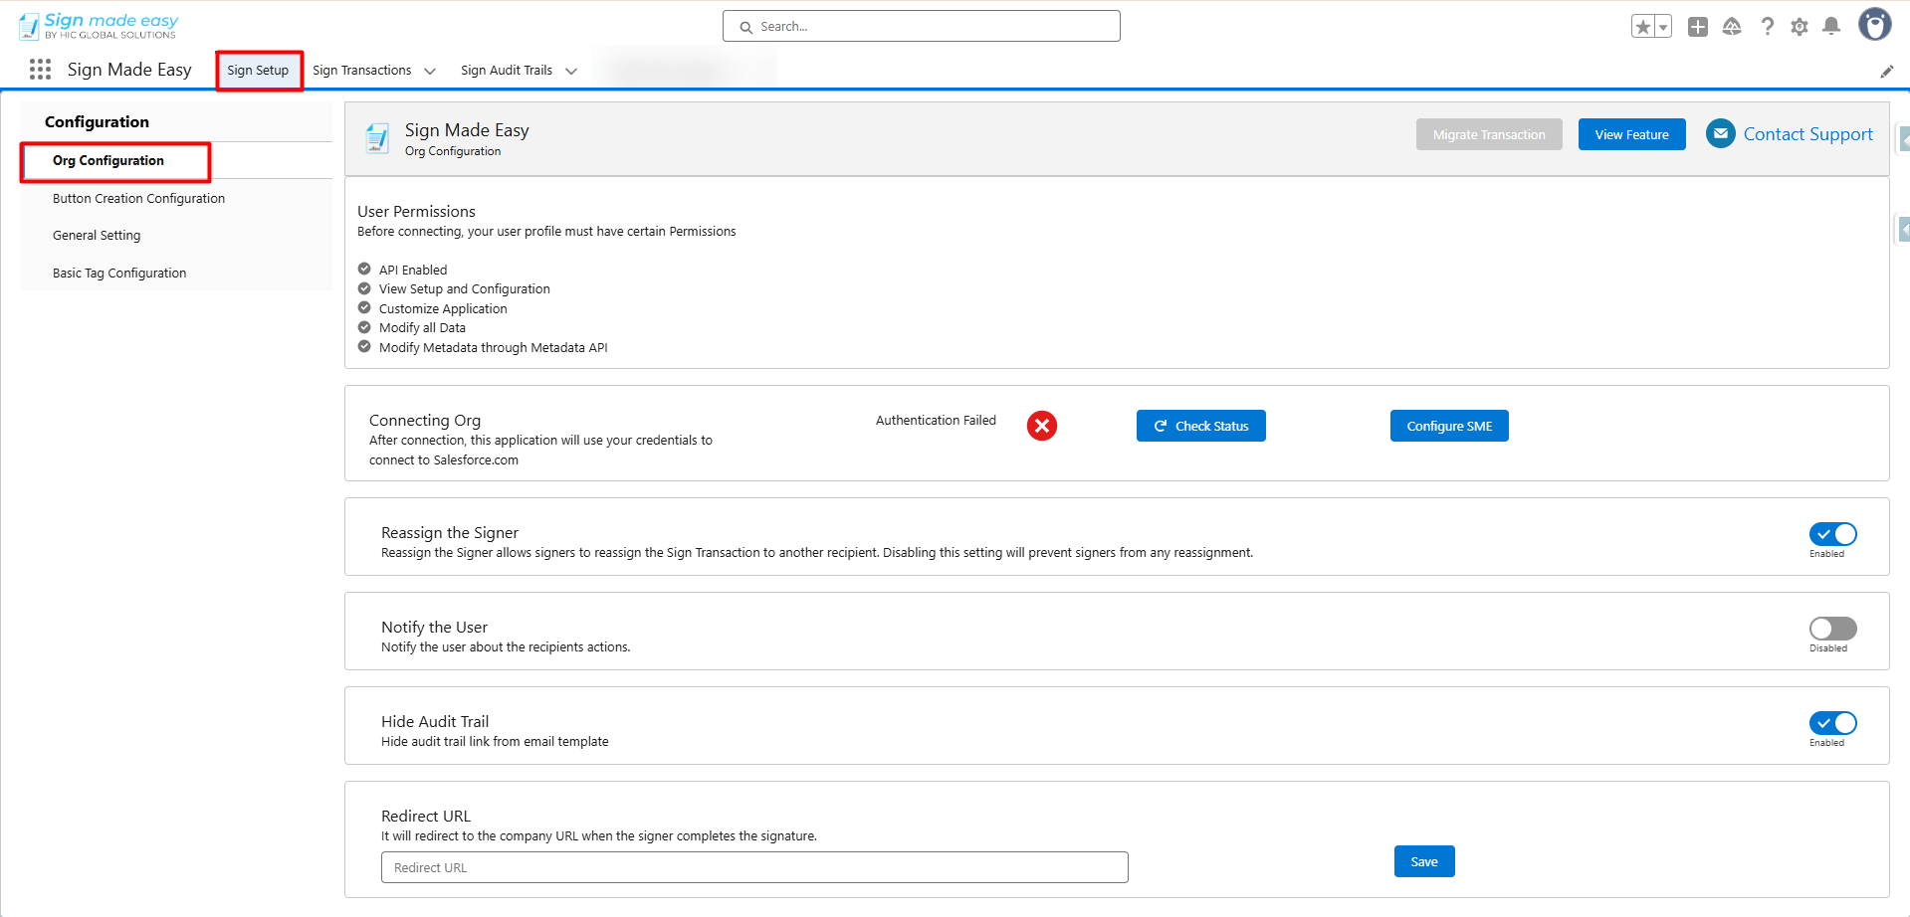This screenshot has height=917, width=1910.
Task: Open the Setup gear menu
Action: click(1800, 27)
